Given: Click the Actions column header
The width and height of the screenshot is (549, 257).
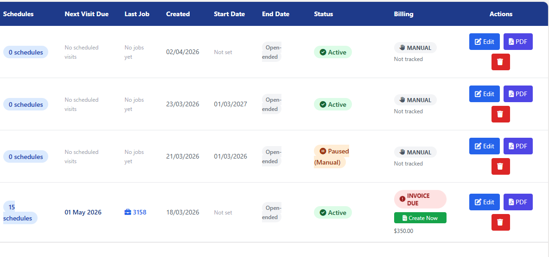Looking at the screenshot, I should click(501, 14).
